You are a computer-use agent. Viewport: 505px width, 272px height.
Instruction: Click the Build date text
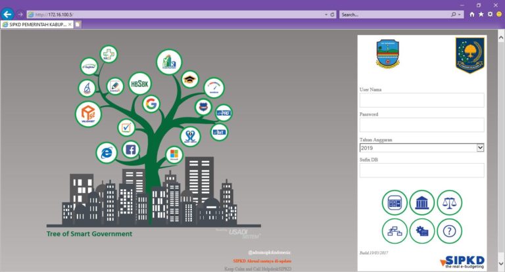[373, 253]
